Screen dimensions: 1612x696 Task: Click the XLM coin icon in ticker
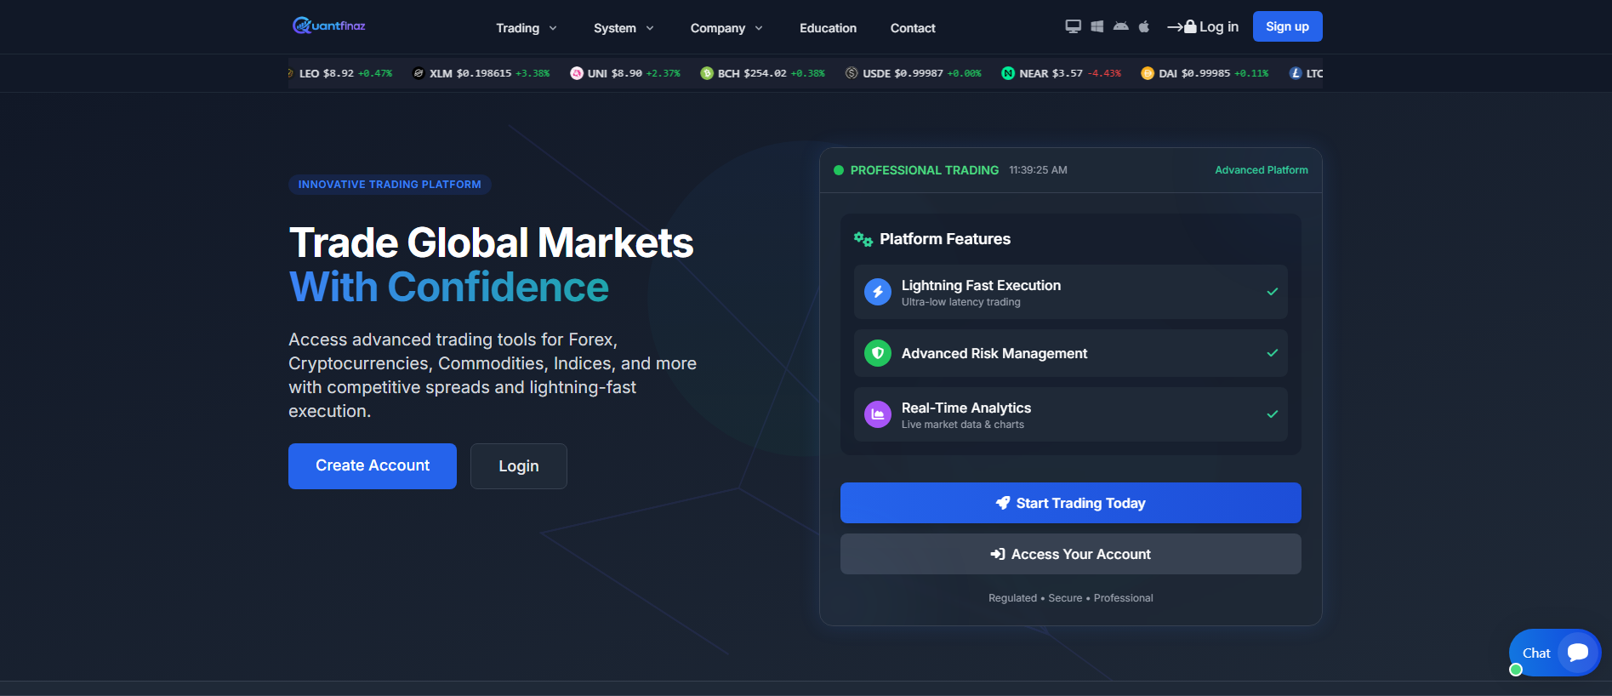point(419,73)
